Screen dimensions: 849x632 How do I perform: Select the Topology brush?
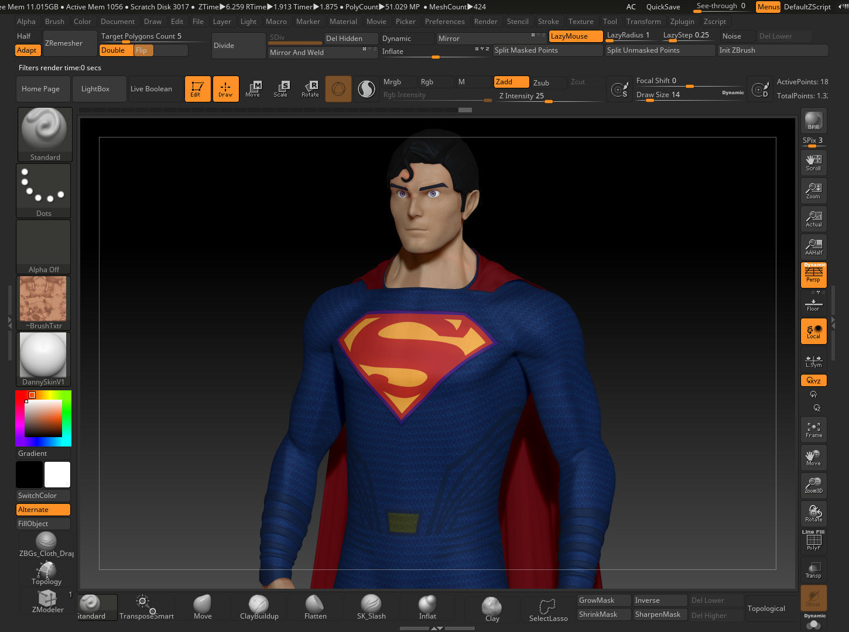(x=47, y=573)
